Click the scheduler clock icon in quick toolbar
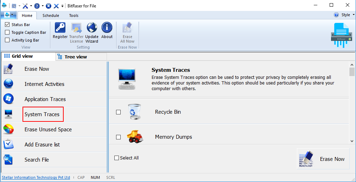The width and height of the screenshot is (356, 182). point(14,6)
